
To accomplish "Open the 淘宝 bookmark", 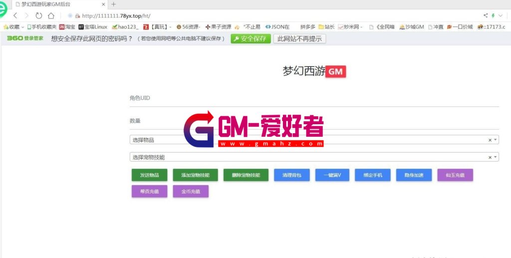I will 67,27.
